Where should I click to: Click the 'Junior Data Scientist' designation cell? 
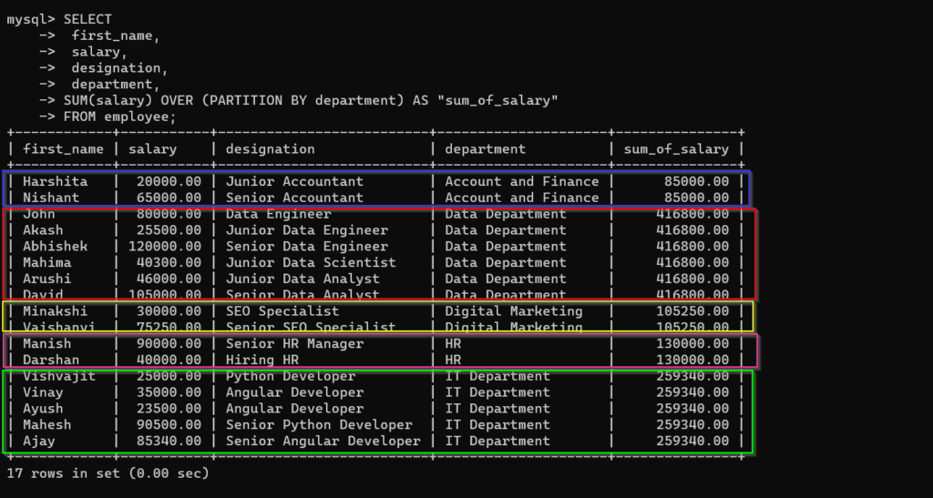click(x=311, y=262)
